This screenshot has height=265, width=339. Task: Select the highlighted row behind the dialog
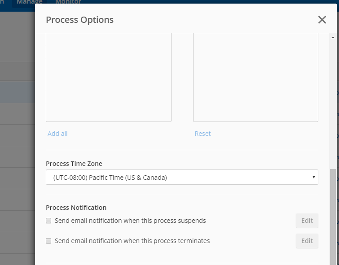[18, 92]
